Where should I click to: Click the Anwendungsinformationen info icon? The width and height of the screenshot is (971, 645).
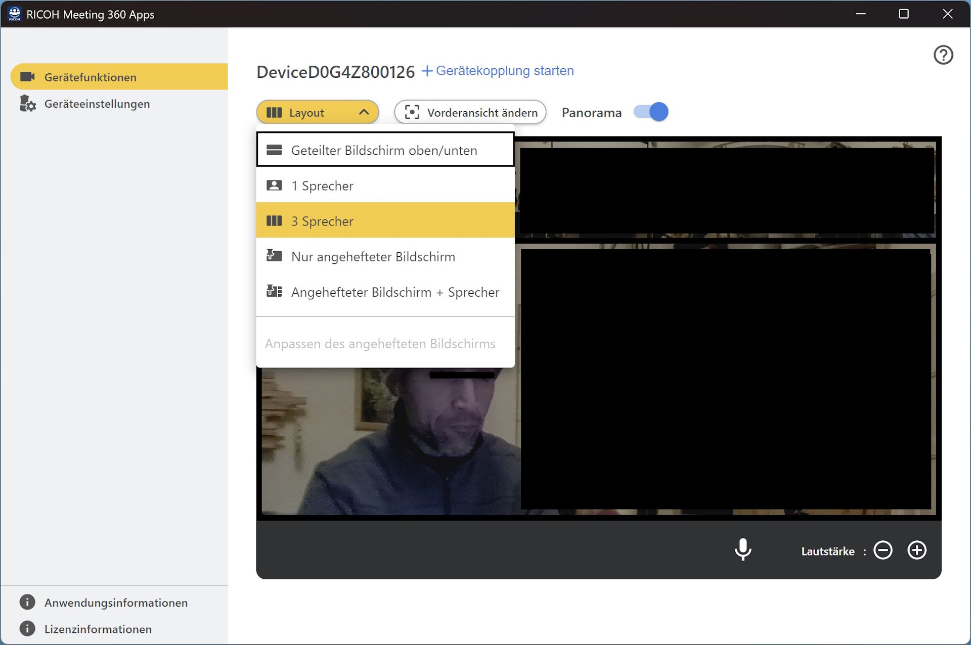tap(27, 602)
